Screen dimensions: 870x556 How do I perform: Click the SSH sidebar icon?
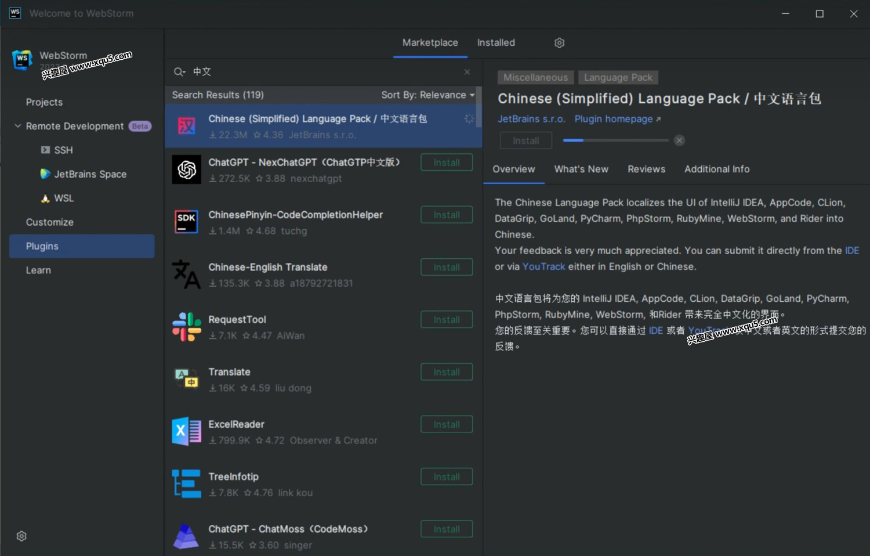45,150
